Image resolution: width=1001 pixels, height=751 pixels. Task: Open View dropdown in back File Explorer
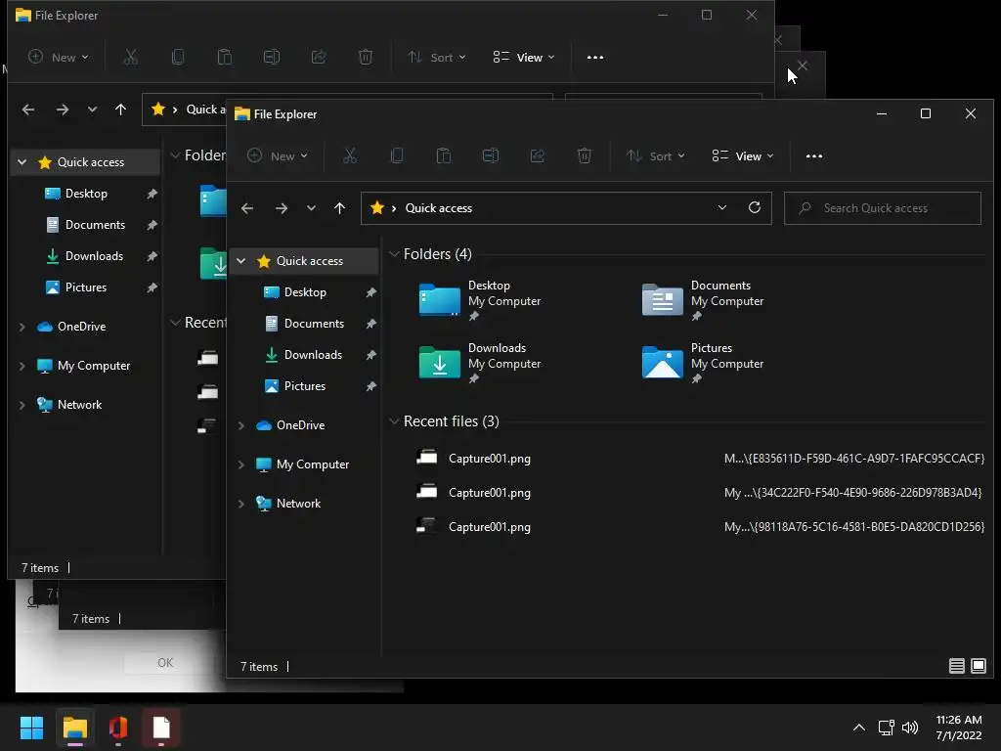click(x=524, y=57)
